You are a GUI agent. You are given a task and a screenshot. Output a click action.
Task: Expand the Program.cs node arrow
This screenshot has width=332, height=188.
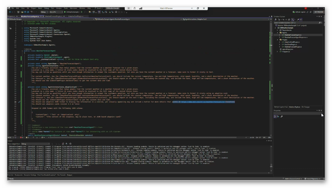coord(278,51)
